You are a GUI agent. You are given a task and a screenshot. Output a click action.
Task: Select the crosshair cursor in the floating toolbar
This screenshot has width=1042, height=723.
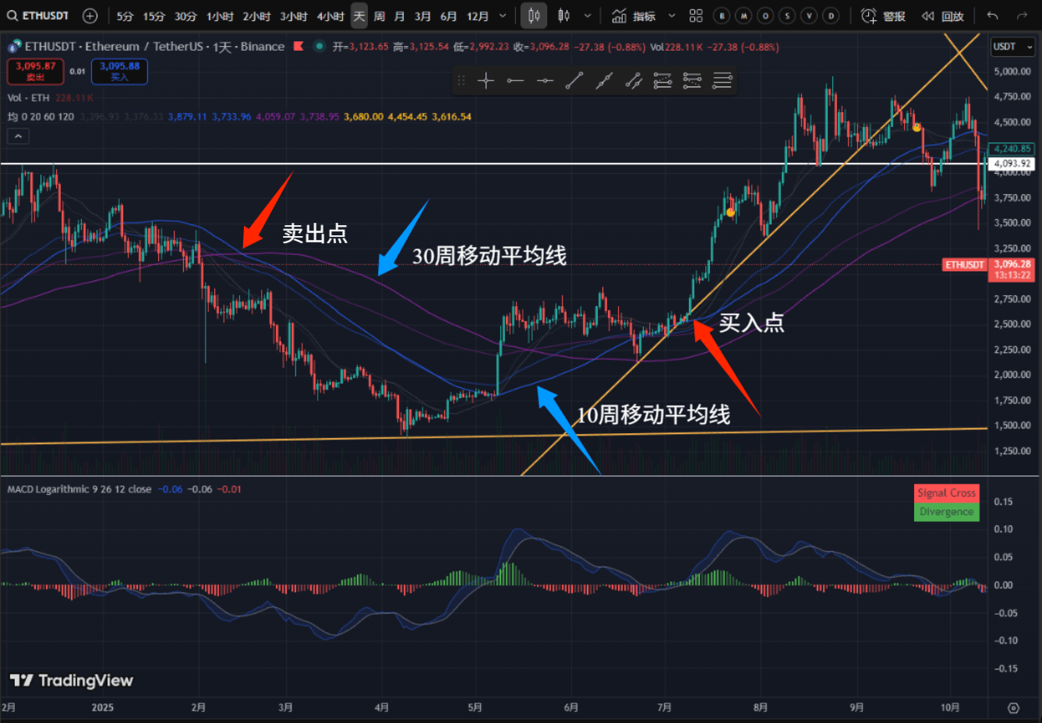click(486, 80)
